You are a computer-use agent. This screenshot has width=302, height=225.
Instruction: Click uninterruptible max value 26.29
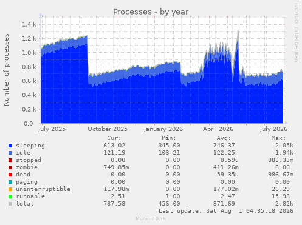click(x=281, y=189)
